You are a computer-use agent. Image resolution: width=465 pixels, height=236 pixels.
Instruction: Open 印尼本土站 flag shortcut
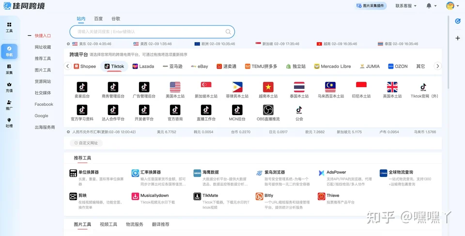[361, 85]
